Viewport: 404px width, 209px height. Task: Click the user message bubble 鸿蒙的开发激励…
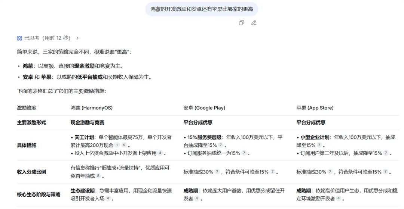pos(202,9)
